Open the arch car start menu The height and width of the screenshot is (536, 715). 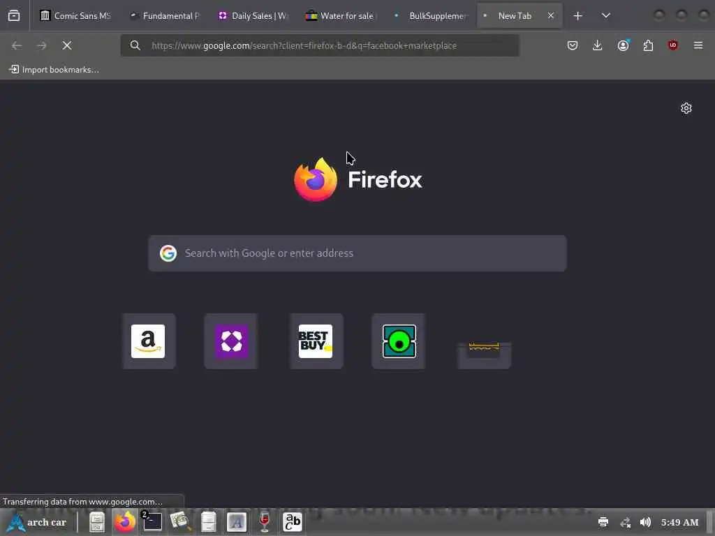pos(38,522)
